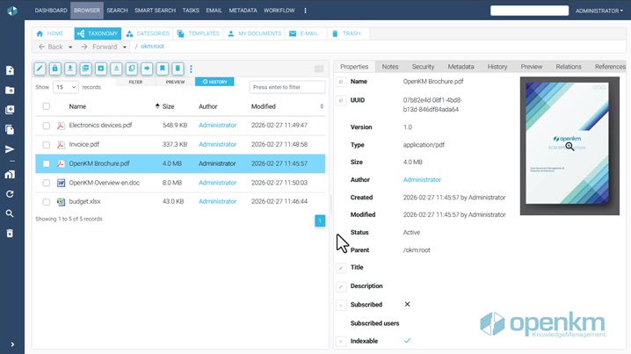Click the new folder sidebar icon
Image resolution: width=631 pixels, height=354 pixels.
coord(10,90)
